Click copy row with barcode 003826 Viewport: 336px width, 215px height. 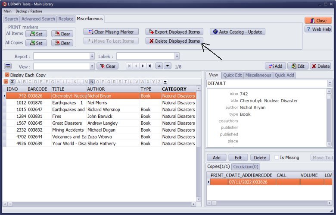[271, 182]
